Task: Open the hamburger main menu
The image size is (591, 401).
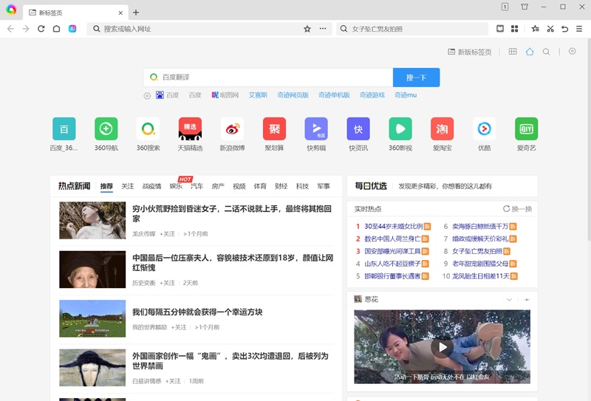Action: (x=579, y=29)
